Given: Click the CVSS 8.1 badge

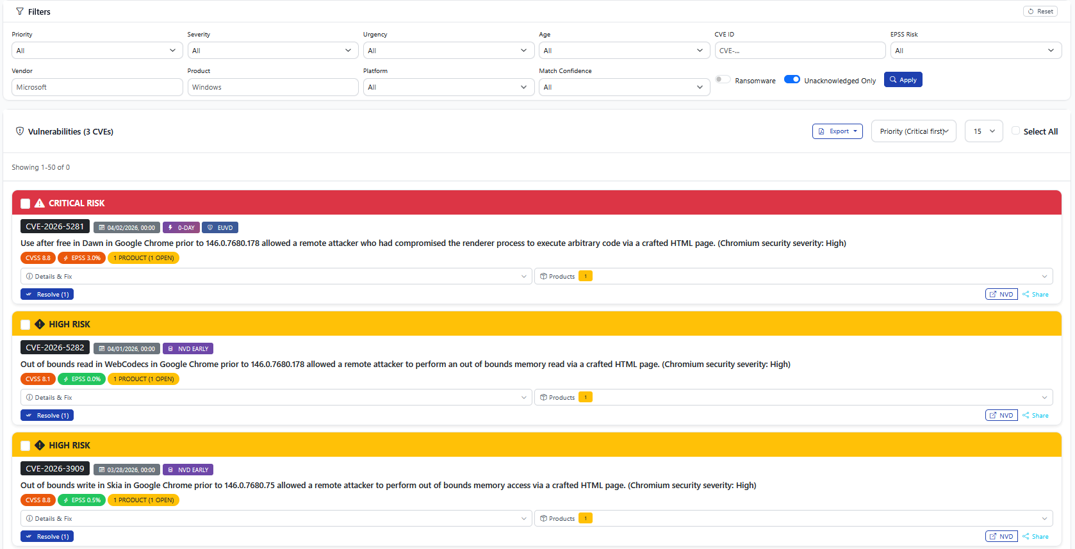Looking at the screenshot, I should (38, 379).
